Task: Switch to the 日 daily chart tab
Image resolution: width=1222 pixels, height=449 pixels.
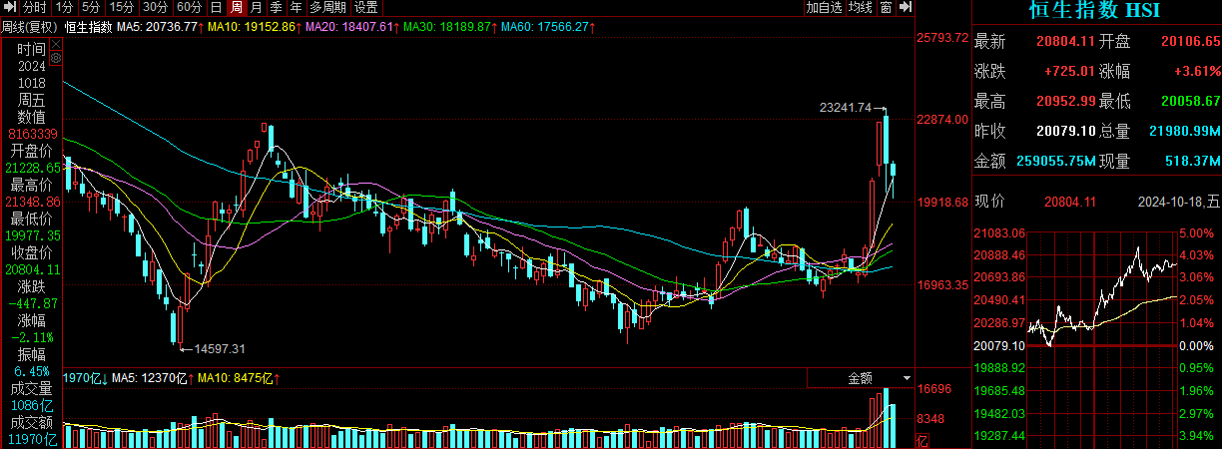Action: 217,7
